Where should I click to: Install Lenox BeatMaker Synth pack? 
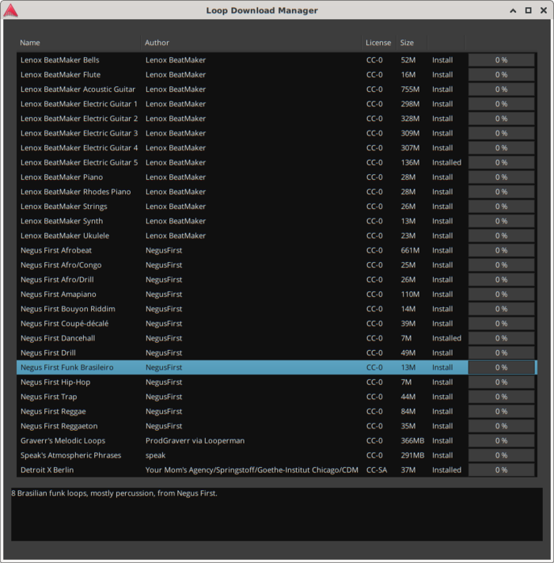click(442, 222)
